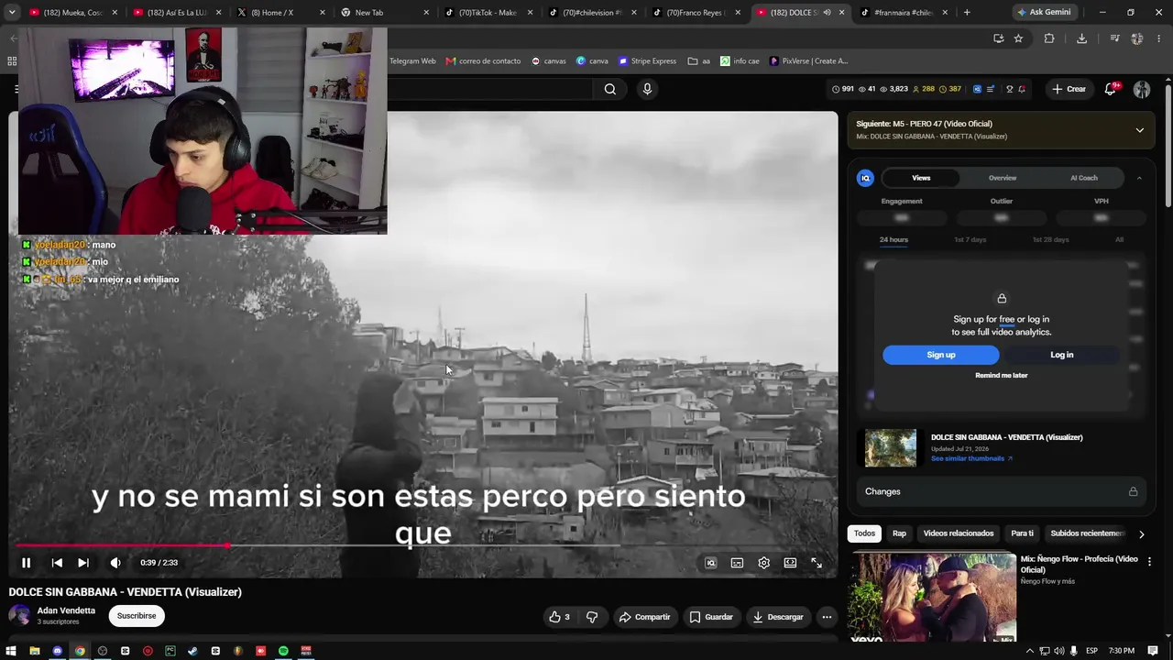The image size is (1173, 660).
Task: Seek in the red video progress bar
Action: click(422, 545)
